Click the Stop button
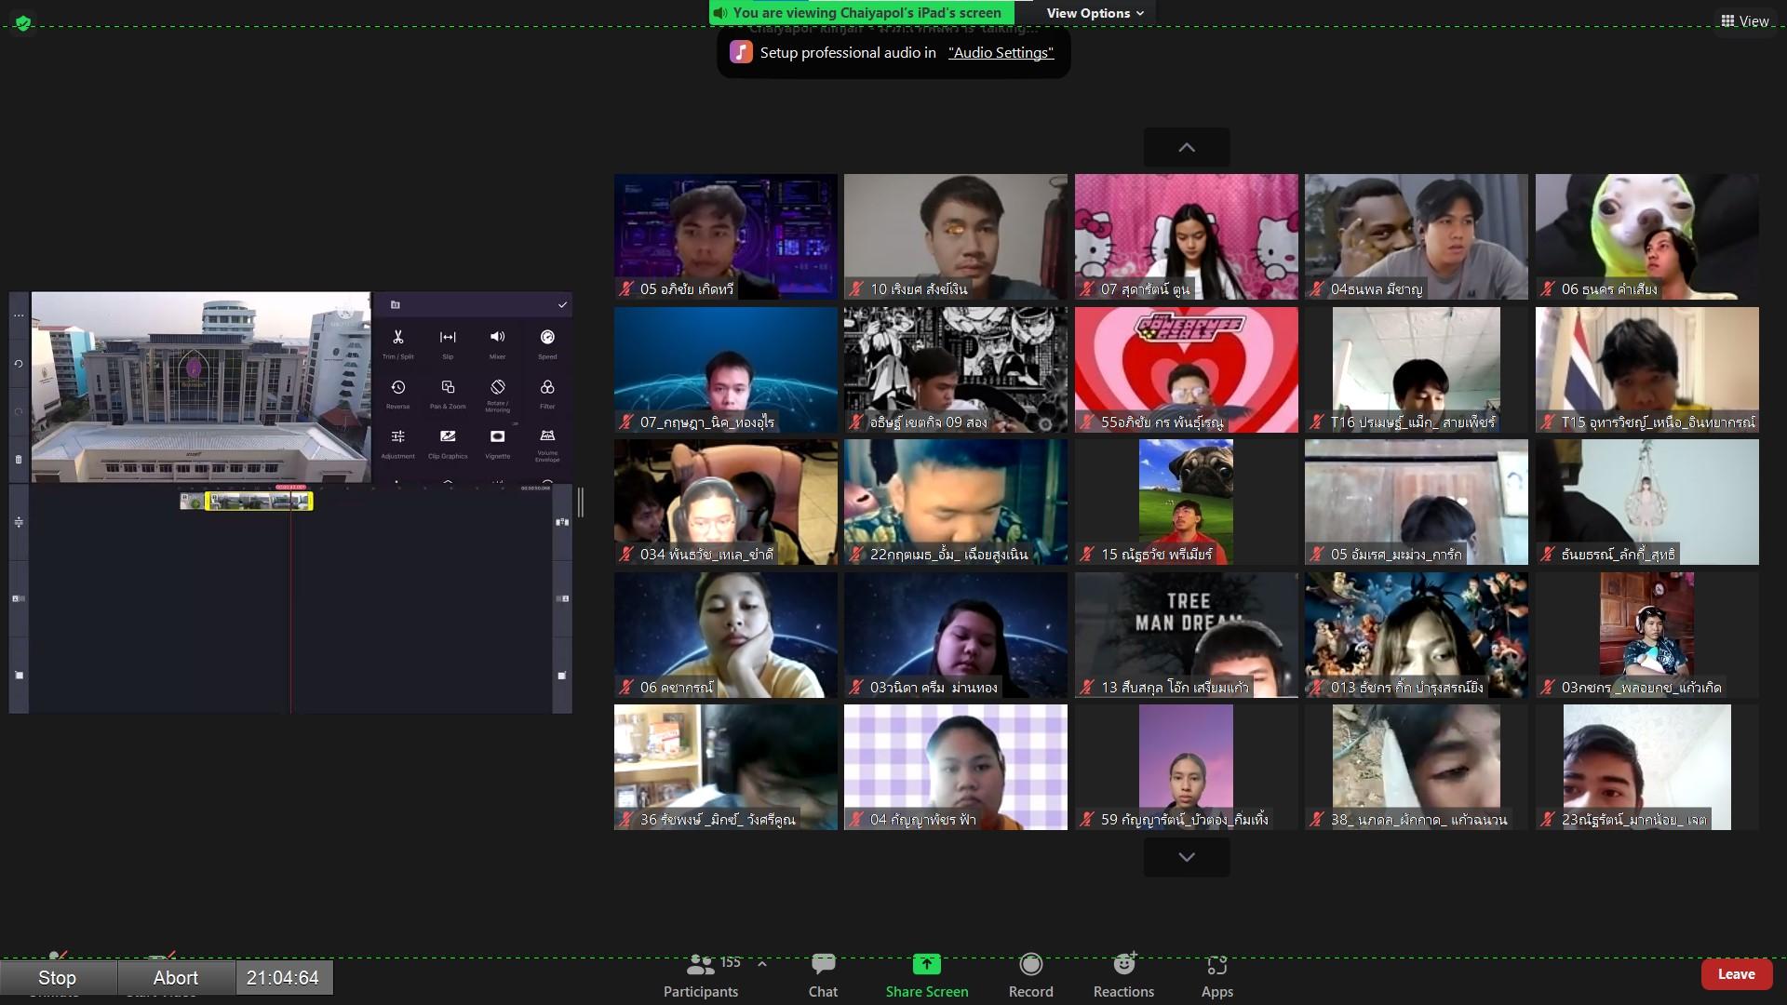Image resolution: width=1787 pixels, height=1005 pixels. pos(57,978)
